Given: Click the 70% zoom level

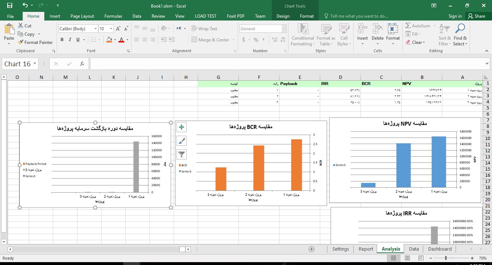Looking at the screenshot, I should (483, 258).
